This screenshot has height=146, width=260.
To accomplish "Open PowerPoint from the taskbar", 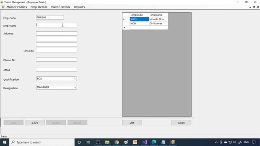I will coord(135,142).
